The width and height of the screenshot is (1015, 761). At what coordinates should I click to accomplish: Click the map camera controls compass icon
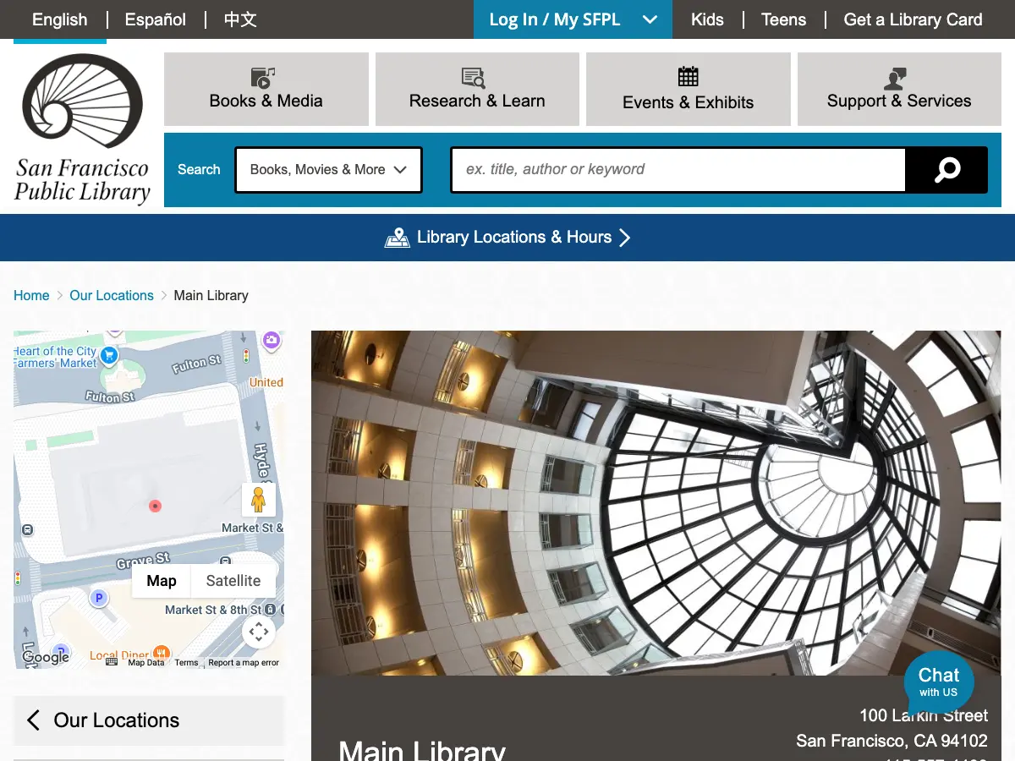pos(259,632)
